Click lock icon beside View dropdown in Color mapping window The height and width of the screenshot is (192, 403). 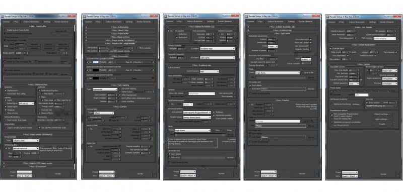(117, 176)
